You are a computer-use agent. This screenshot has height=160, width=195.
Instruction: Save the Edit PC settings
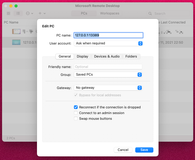click(144, 150)
